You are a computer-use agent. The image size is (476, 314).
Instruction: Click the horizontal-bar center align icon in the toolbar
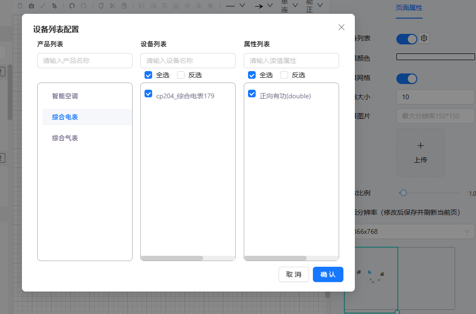tap(187, 6)
